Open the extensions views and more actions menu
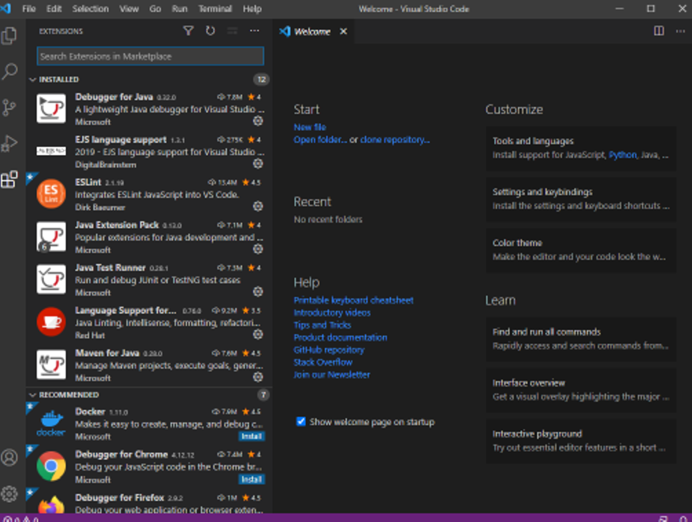This screenshot has width=692, height=522. coord(254,31)
